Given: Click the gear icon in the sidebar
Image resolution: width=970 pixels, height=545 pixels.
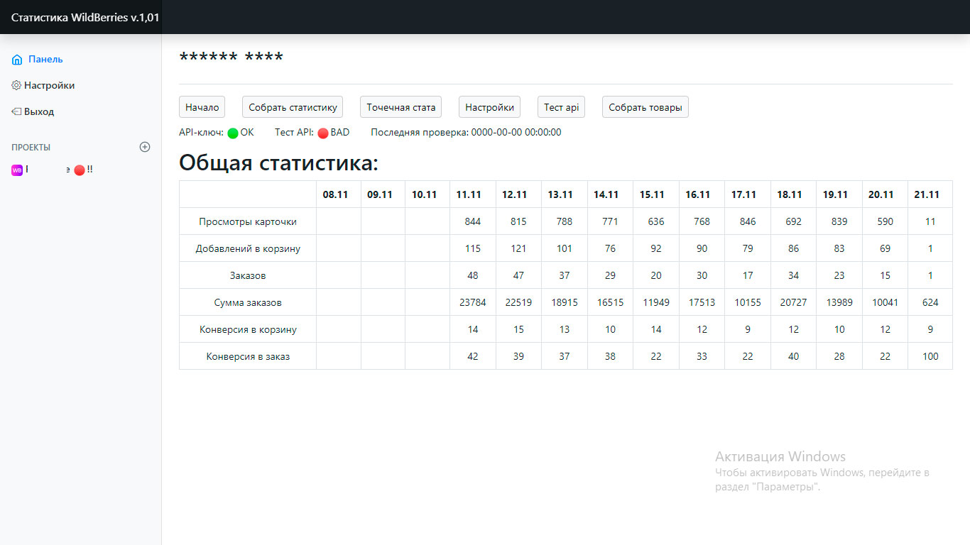Looking at the screenshot, I should point(16,85).
